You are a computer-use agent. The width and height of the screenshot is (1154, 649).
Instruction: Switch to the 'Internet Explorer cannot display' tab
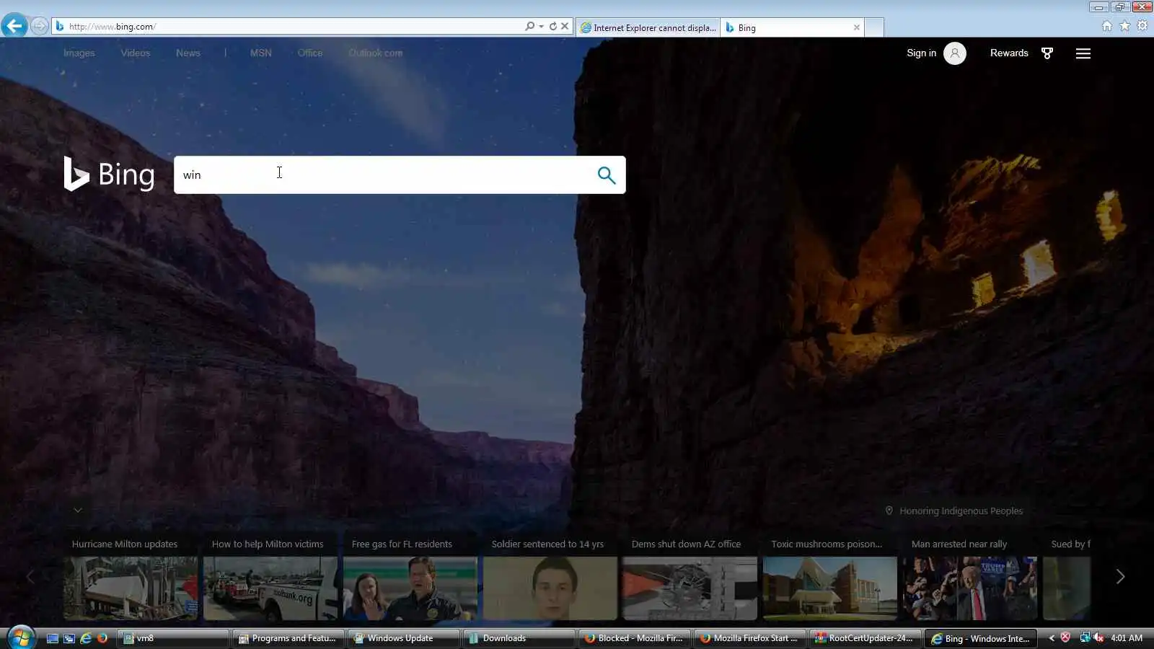coord(648,27)
